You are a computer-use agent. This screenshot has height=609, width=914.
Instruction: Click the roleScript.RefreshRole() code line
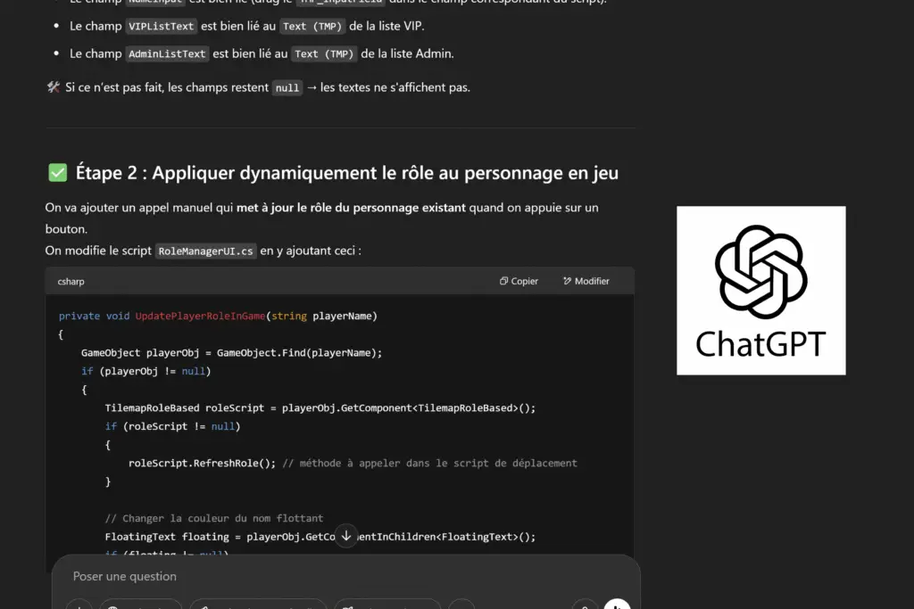[202, 463]
